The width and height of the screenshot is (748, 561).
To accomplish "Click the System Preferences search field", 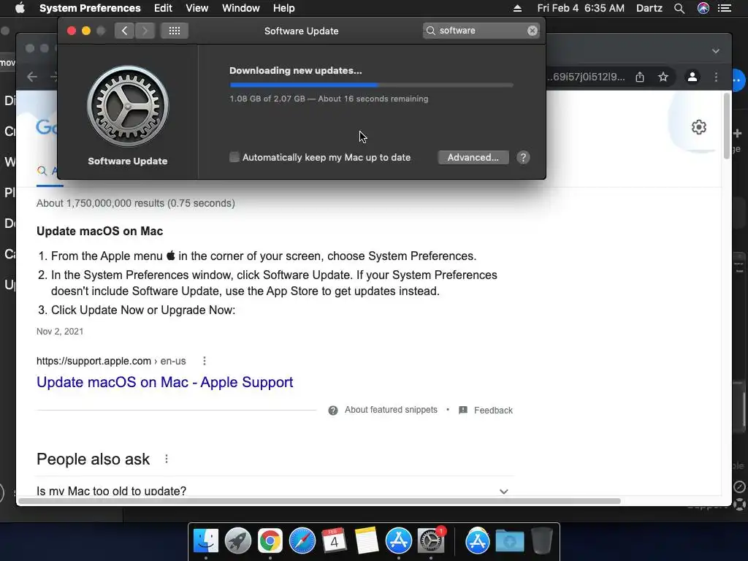I will (481, 31).
